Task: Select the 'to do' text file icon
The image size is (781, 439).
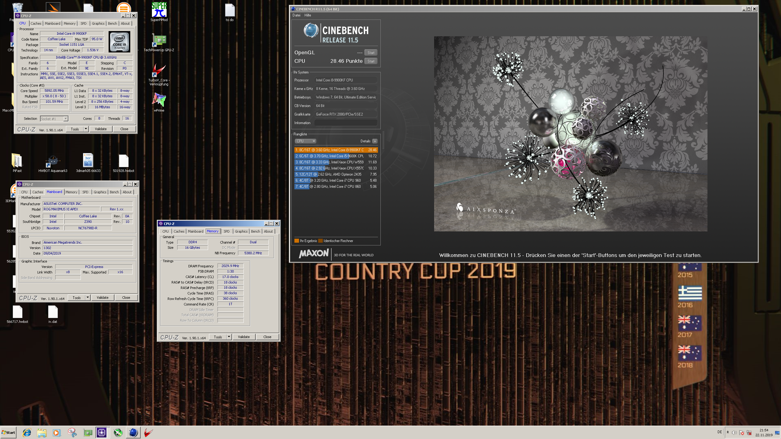Action: point(230,12)
